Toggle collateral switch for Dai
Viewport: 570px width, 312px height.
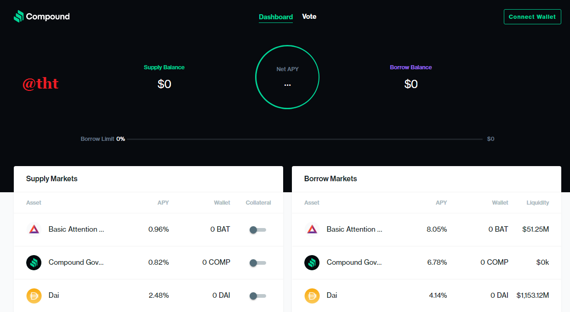pyautogui.click(x=258, y=296)
